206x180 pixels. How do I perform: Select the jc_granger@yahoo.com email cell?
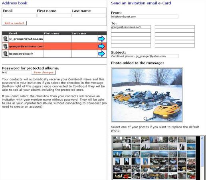click(x=26, y=39)
